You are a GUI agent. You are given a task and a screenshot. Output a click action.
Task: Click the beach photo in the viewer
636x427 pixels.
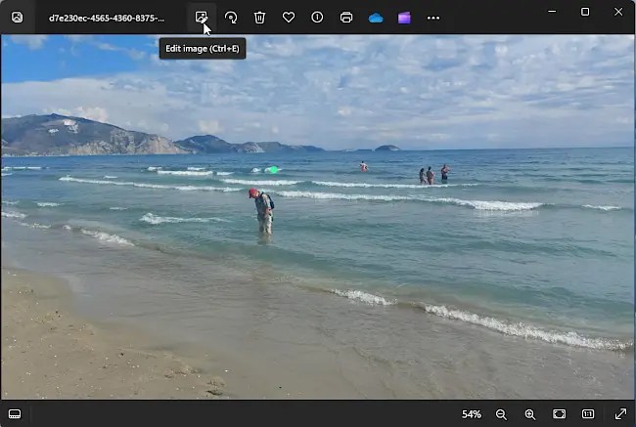[318, 217]
